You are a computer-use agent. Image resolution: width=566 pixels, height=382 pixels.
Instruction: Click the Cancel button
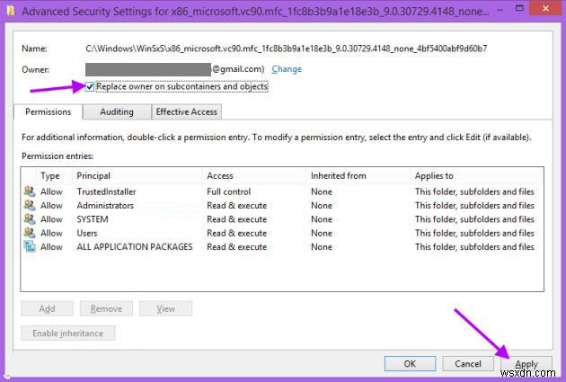click(468, 364)
